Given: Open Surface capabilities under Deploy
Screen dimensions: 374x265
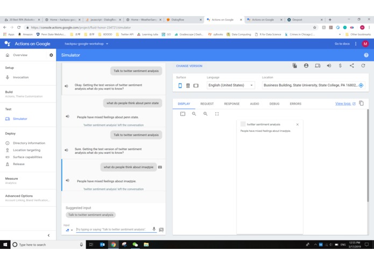Looking at the screenshot, I should 27,157.
